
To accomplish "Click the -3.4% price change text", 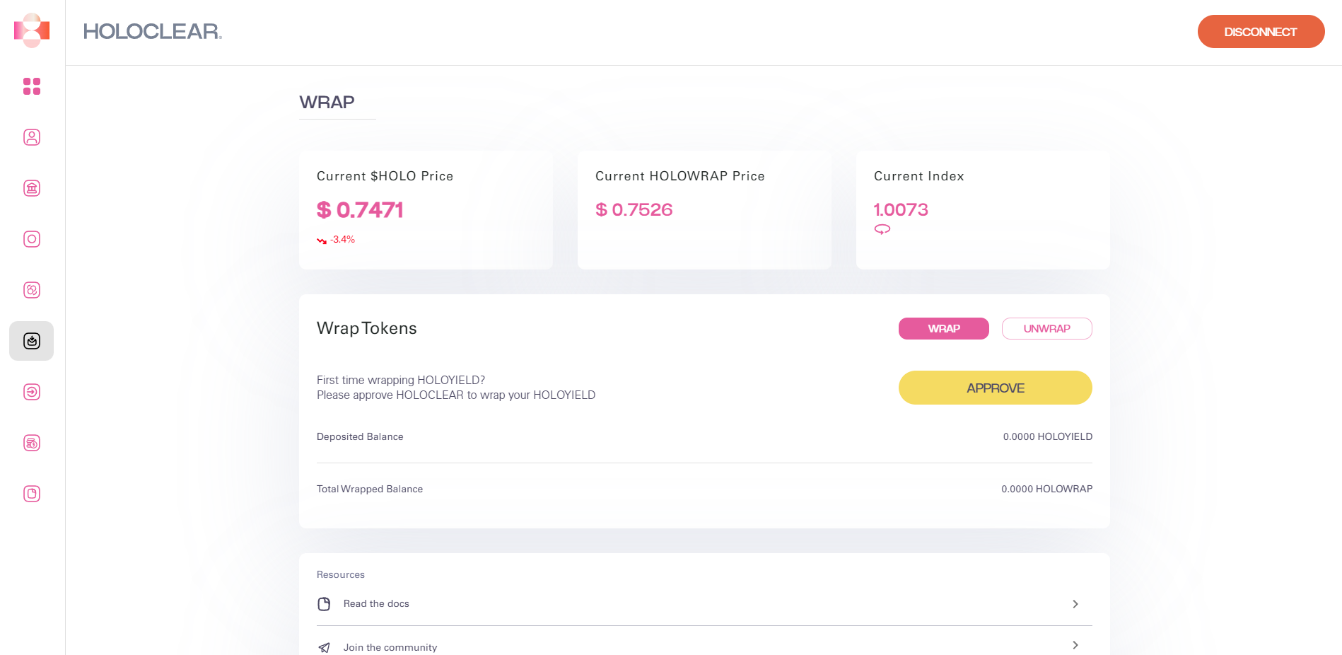I will [x=342, y=240].
